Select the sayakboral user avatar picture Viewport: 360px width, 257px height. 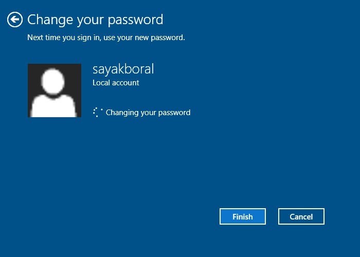tap(55, 90)
